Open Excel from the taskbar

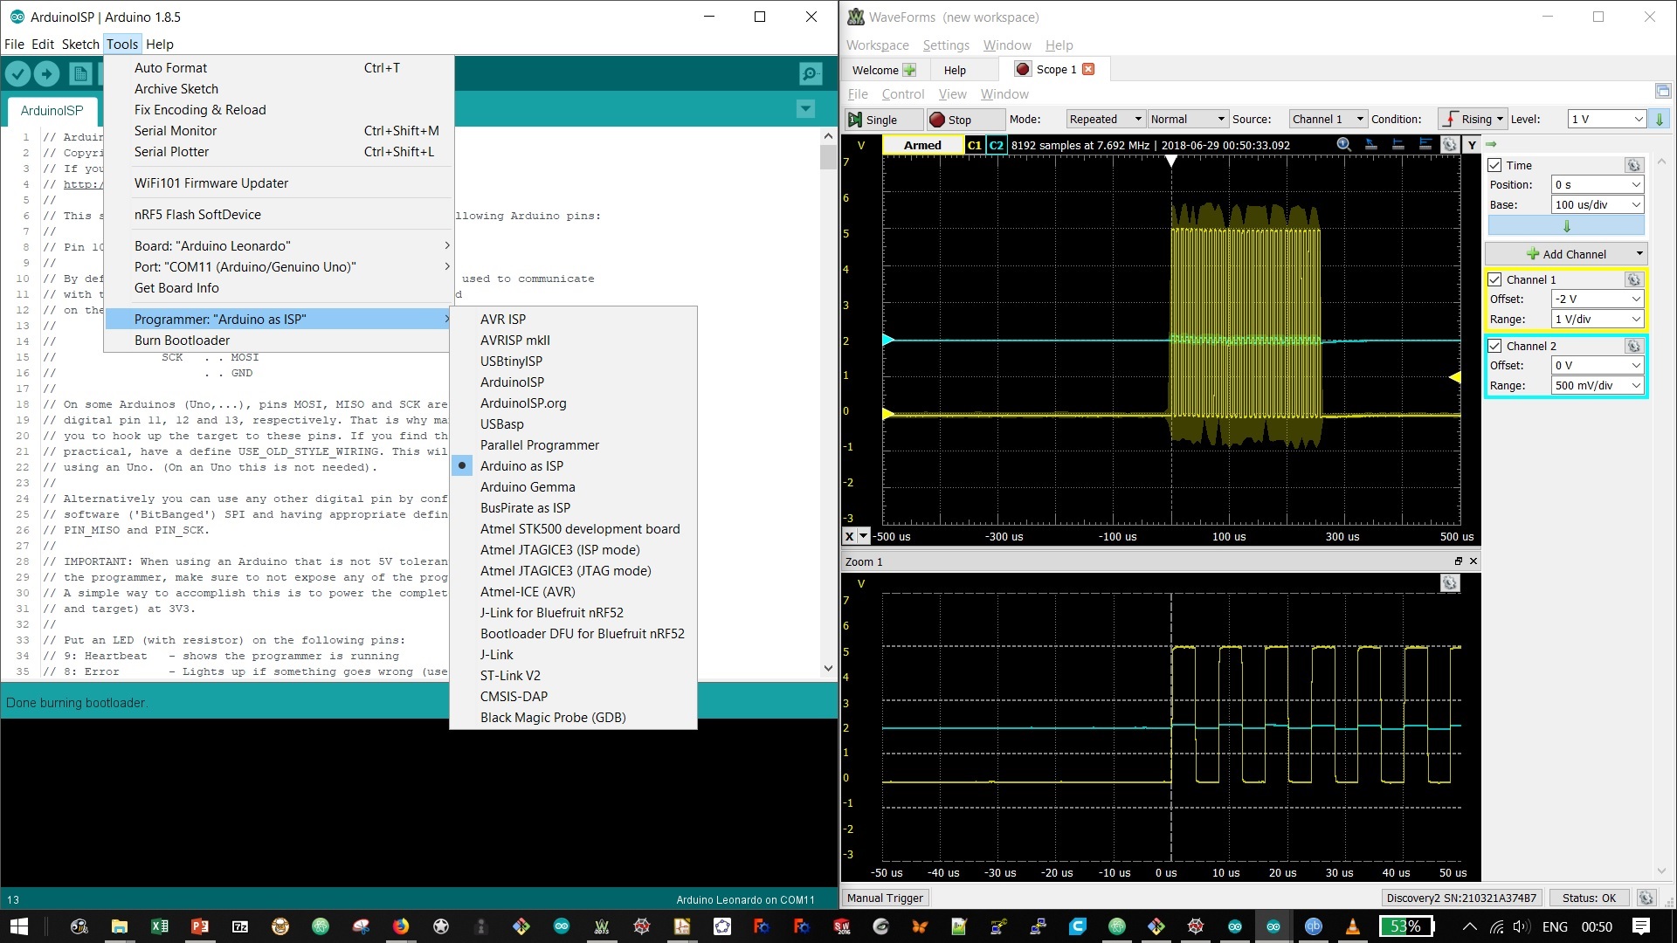160,926
